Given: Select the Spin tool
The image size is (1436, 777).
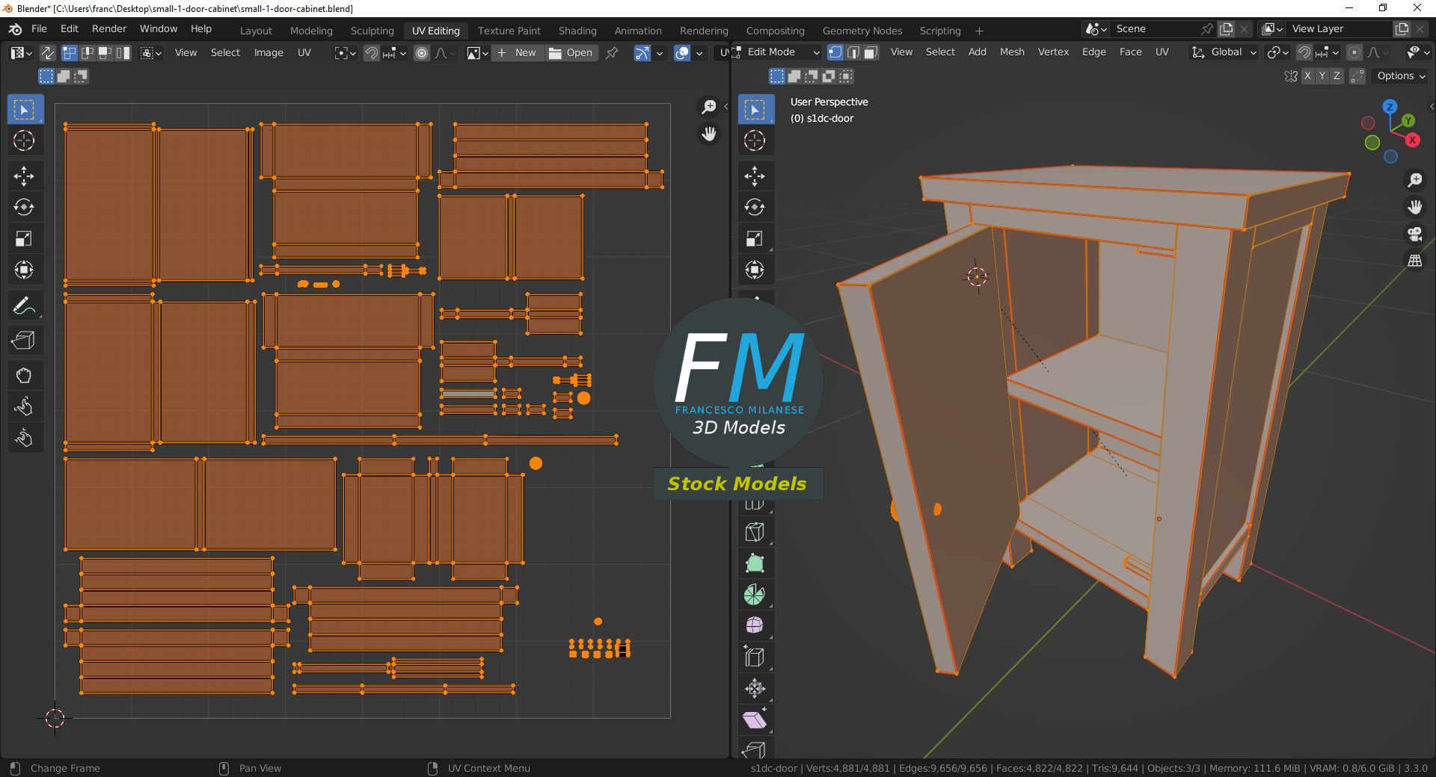Looking at the screenshot, I should tap(755, 595).
